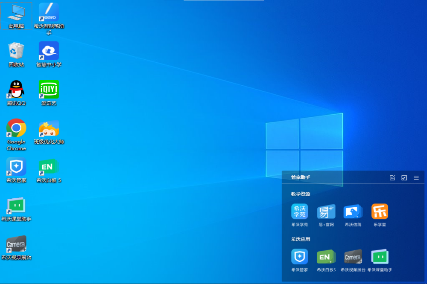Open the hamburger menu in 管家助手 panel
The width and height of the screenshot is (427, 284).
[x=416, y=178]
